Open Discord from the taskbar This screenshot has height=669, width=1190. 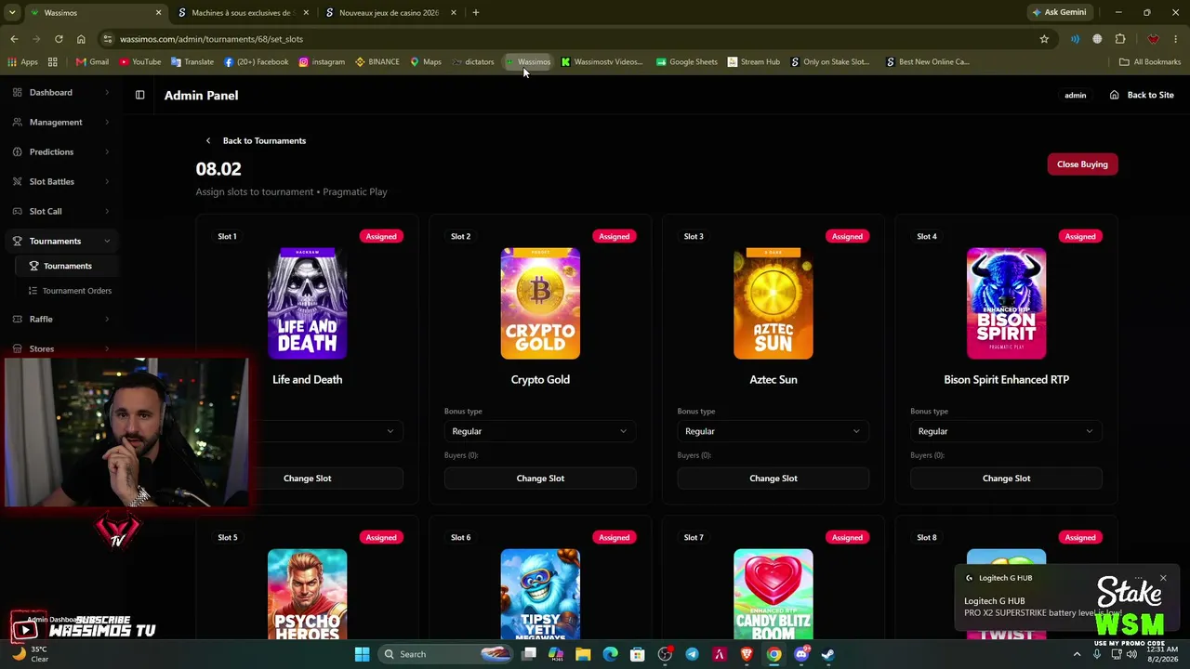click(x=801, y=654)
